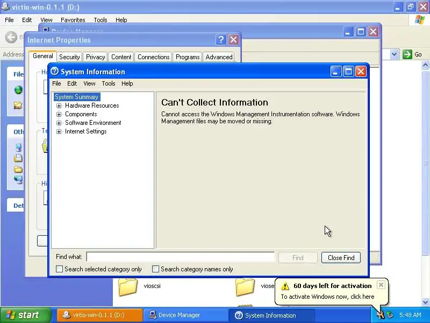
Task: Click the Find button
Action: click(x=298, y=258)
